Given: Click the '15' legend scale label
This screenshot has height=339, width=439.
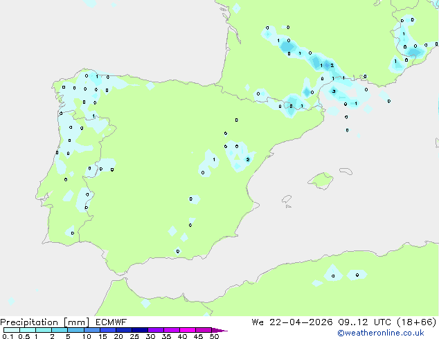Looking at the screenshot, I should tap(102, 336).
